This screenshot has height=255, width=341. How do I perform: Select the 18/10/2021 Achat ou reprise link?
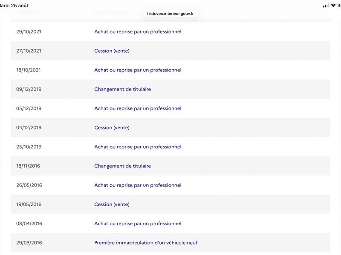[x=138, y=70]
